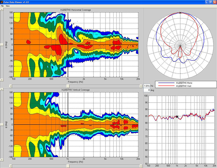Click the X marker atop the polar plot

point(180,12)
